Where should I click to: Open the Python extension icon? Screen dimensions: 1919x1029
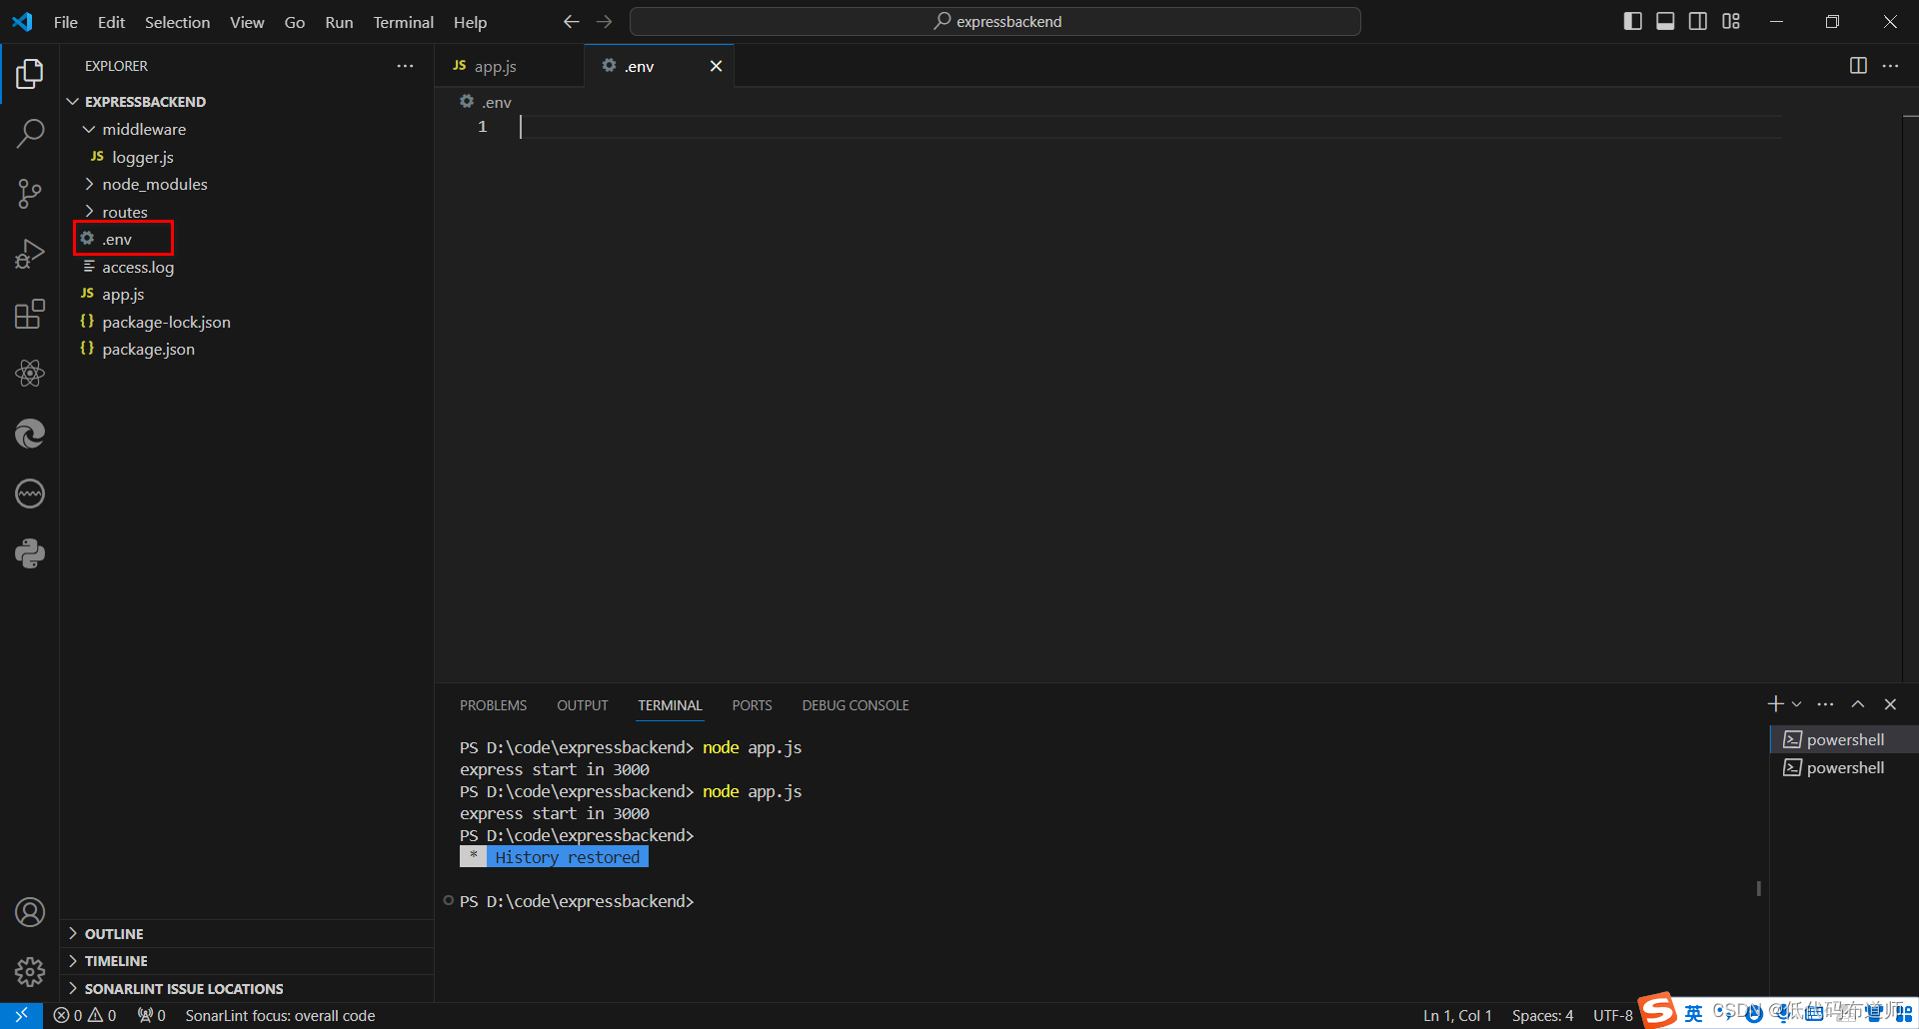tap(30, 553)
